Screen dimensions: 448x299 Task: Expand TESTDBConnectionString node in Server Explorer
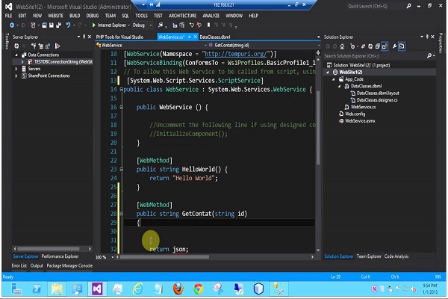click(x=22, y=62)
